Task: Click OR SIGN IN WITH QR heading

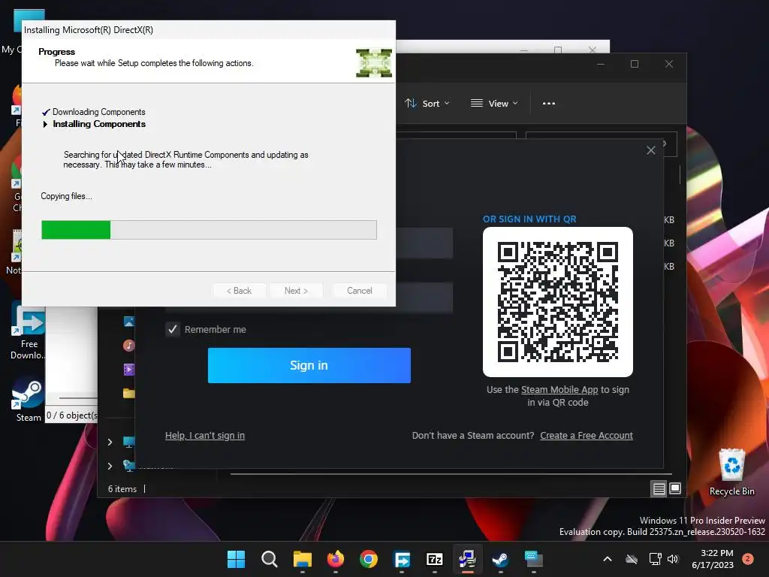Action: coord(529,219)
